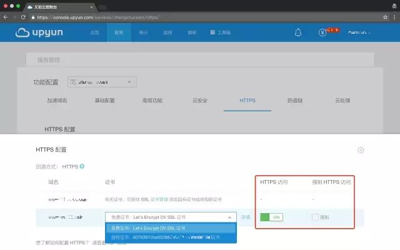The image size is (400, 250).
Task: Select 免费证书 Let's Encrypt DV SSL option
Action: click(171, 227)
